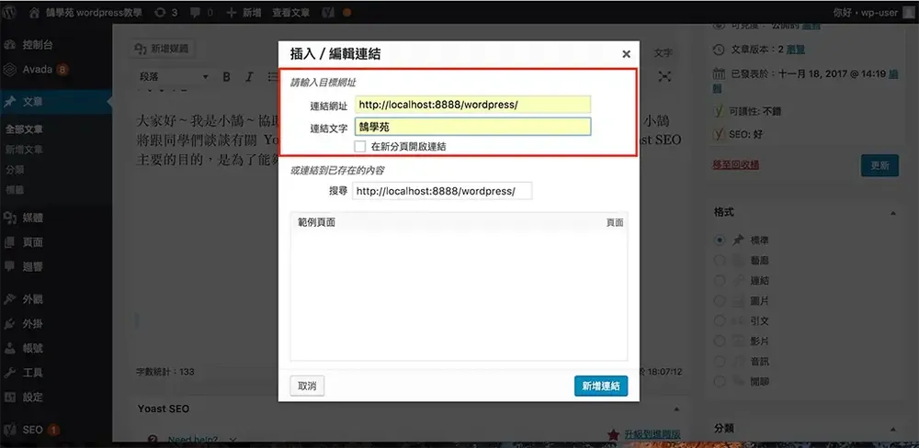Screen dimensions: 919x448
Task: Click 取消 to cancel the link dialog
Action: tap(307, 386)
